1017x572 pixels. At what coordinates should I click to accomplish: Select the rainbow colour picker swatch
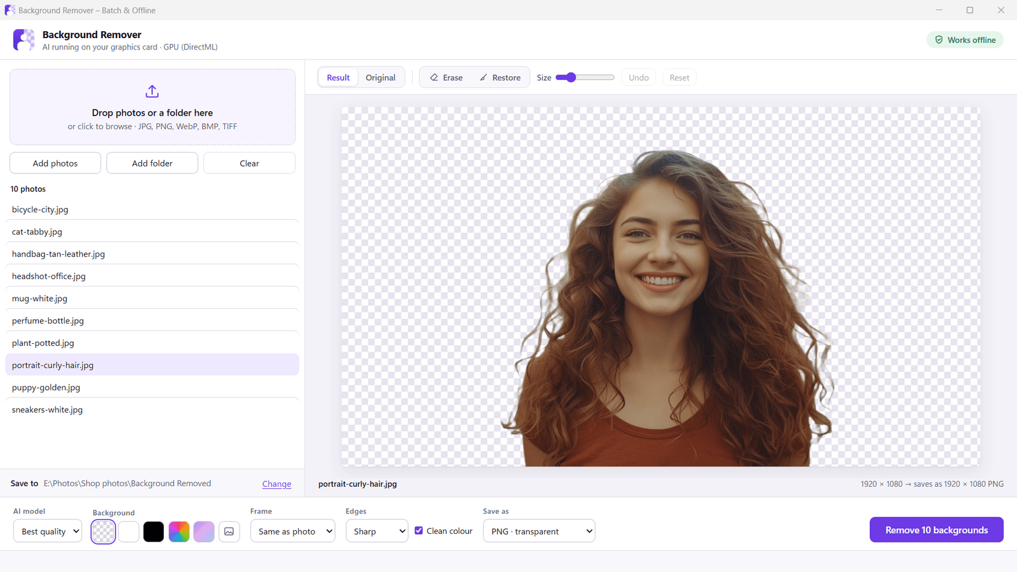pyautogui.click(x=179, y=531)
